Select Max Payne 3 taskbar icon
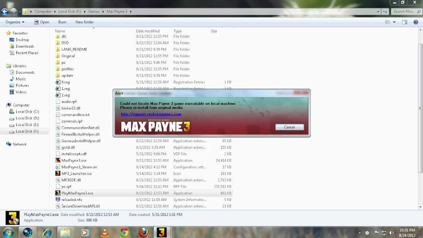Image resolution: width=423 pixels, height=238 pixels. point(162,232)
